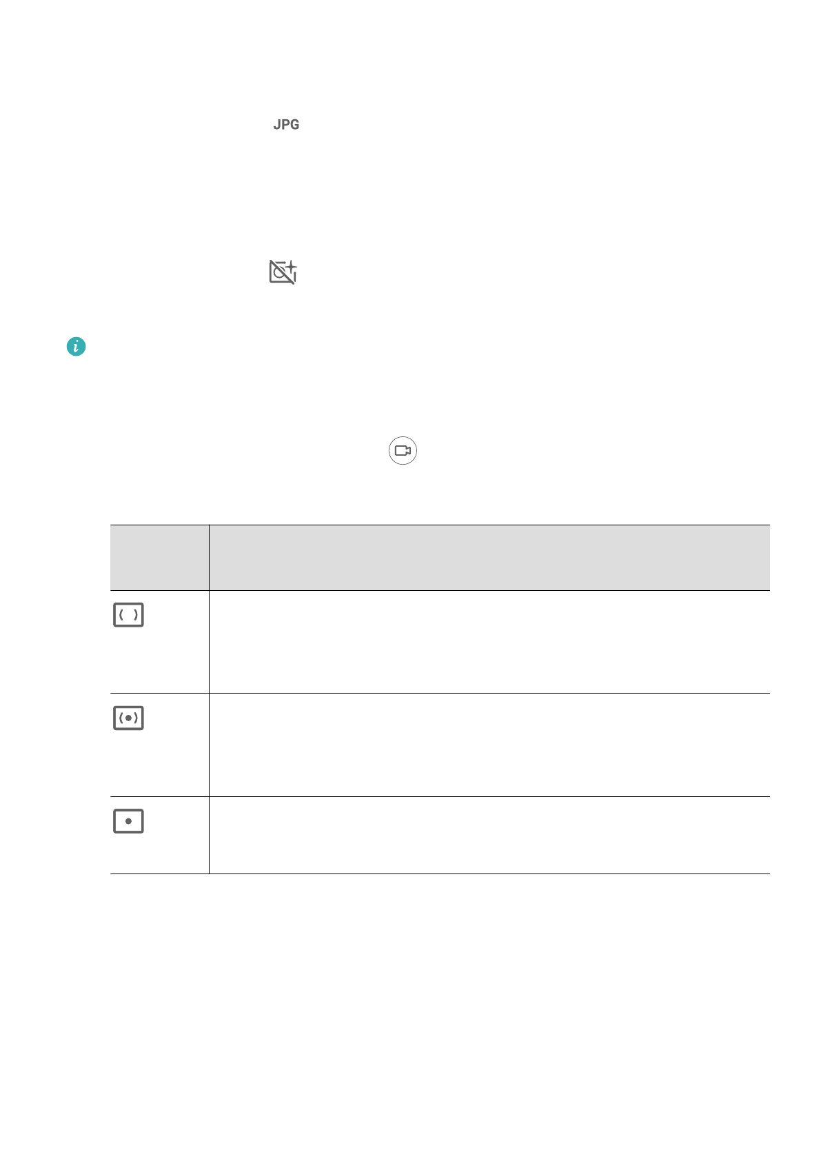This screenshot has height=1161, width=821.
Task: Click the vertical divider between table columns
Action: click(209, 745)
